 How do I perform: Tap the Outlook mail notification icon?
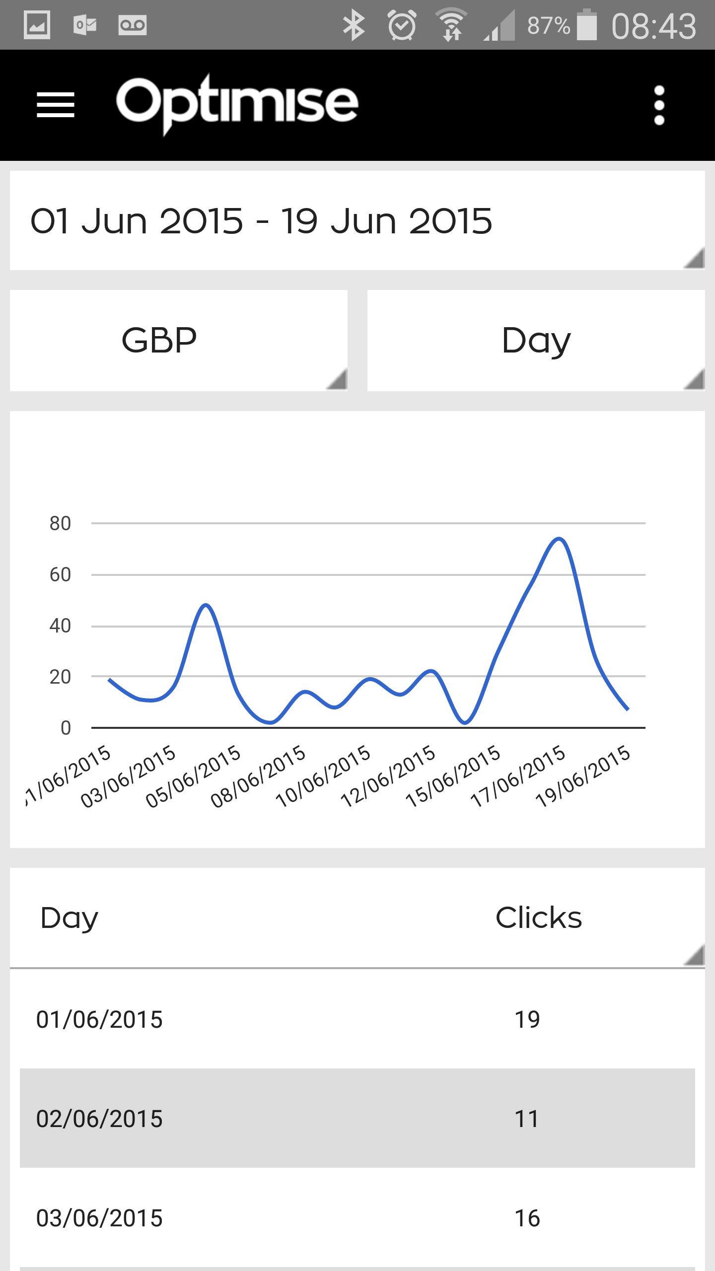pos(85,26)
